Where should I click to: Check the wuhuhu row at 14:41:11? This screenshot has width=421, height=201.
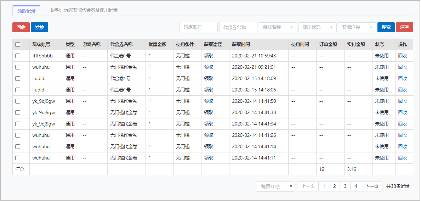(18, 158)
